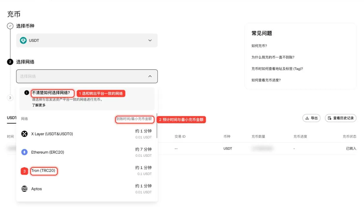This screenshot has height=207, width=364.
Task: Click the 0.1 USDT minimum for Tron
Action: click(144, 174)
